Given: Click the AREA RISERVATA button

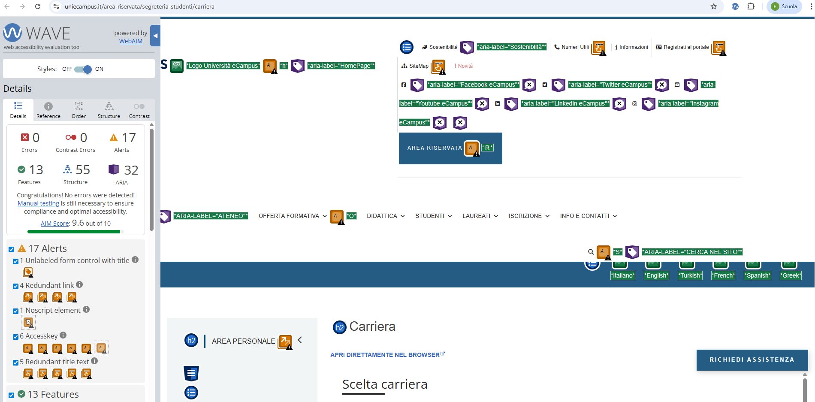Looking at the screenshot, I should tap(450, 148).
